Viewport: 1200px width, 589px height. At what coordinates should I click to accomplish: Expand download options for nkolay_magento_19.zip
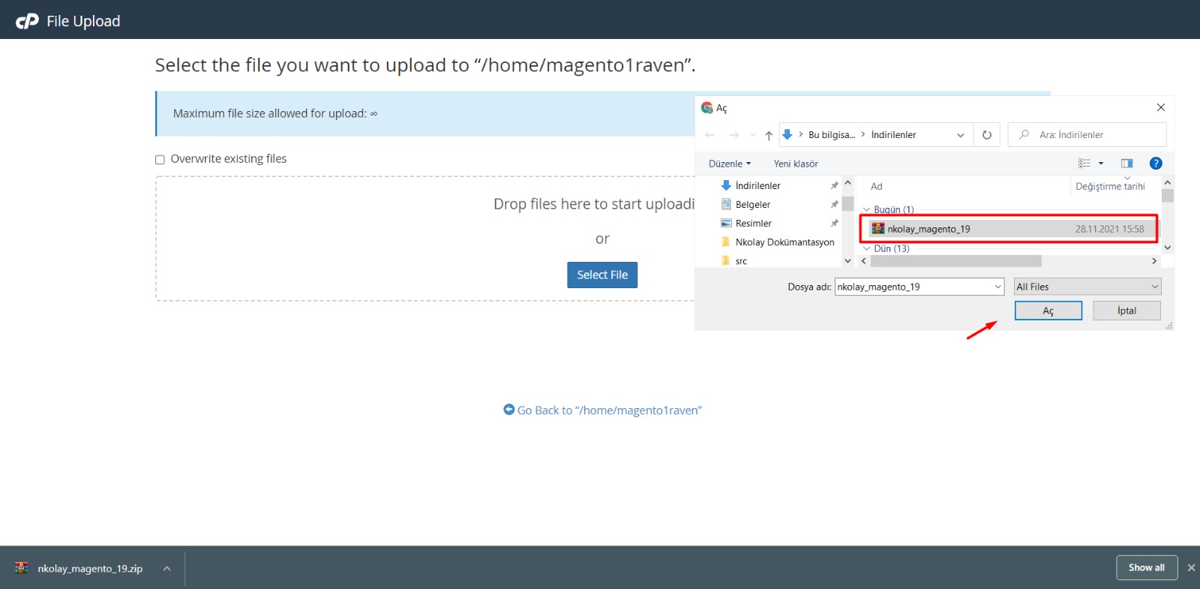[x=166, y=569]
